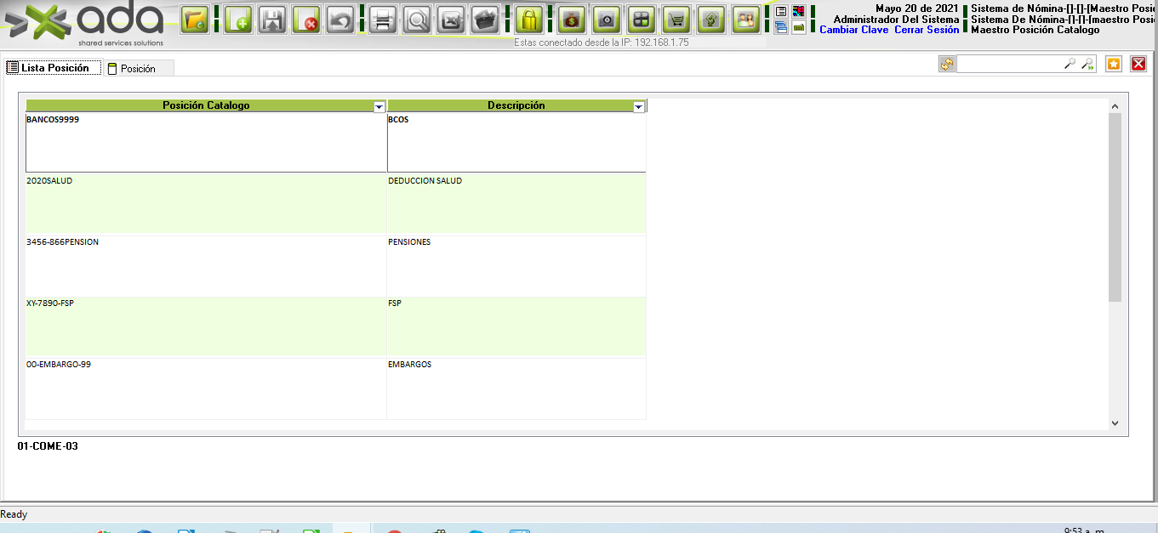This screenshot has width=1158, height=533.
Task: Click the Cerrar Sesión link
Action: point(927,30)
